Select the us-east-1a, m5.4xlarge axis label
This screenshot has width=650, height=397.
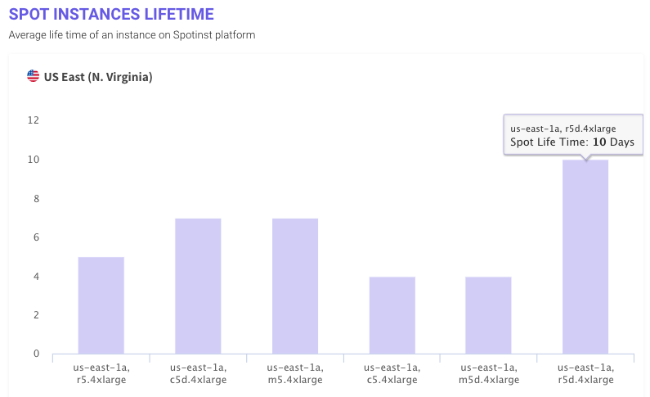coord(295,373)
